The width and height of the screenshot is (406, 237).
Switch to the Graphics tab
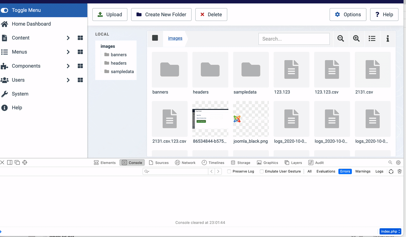(267, 163)
